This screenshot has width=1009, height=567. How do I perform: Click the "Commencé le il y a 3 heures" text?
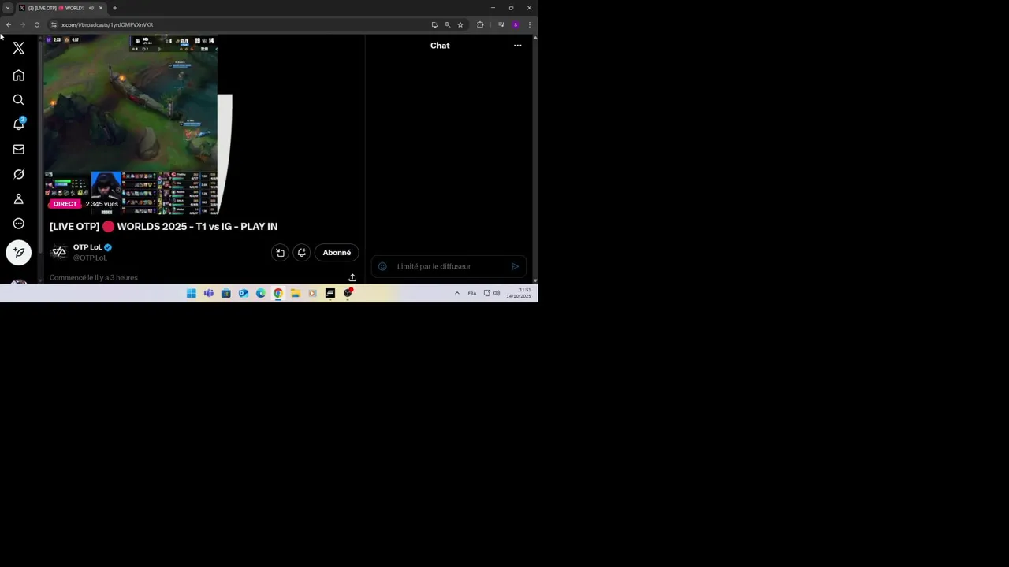coord(93,278)
